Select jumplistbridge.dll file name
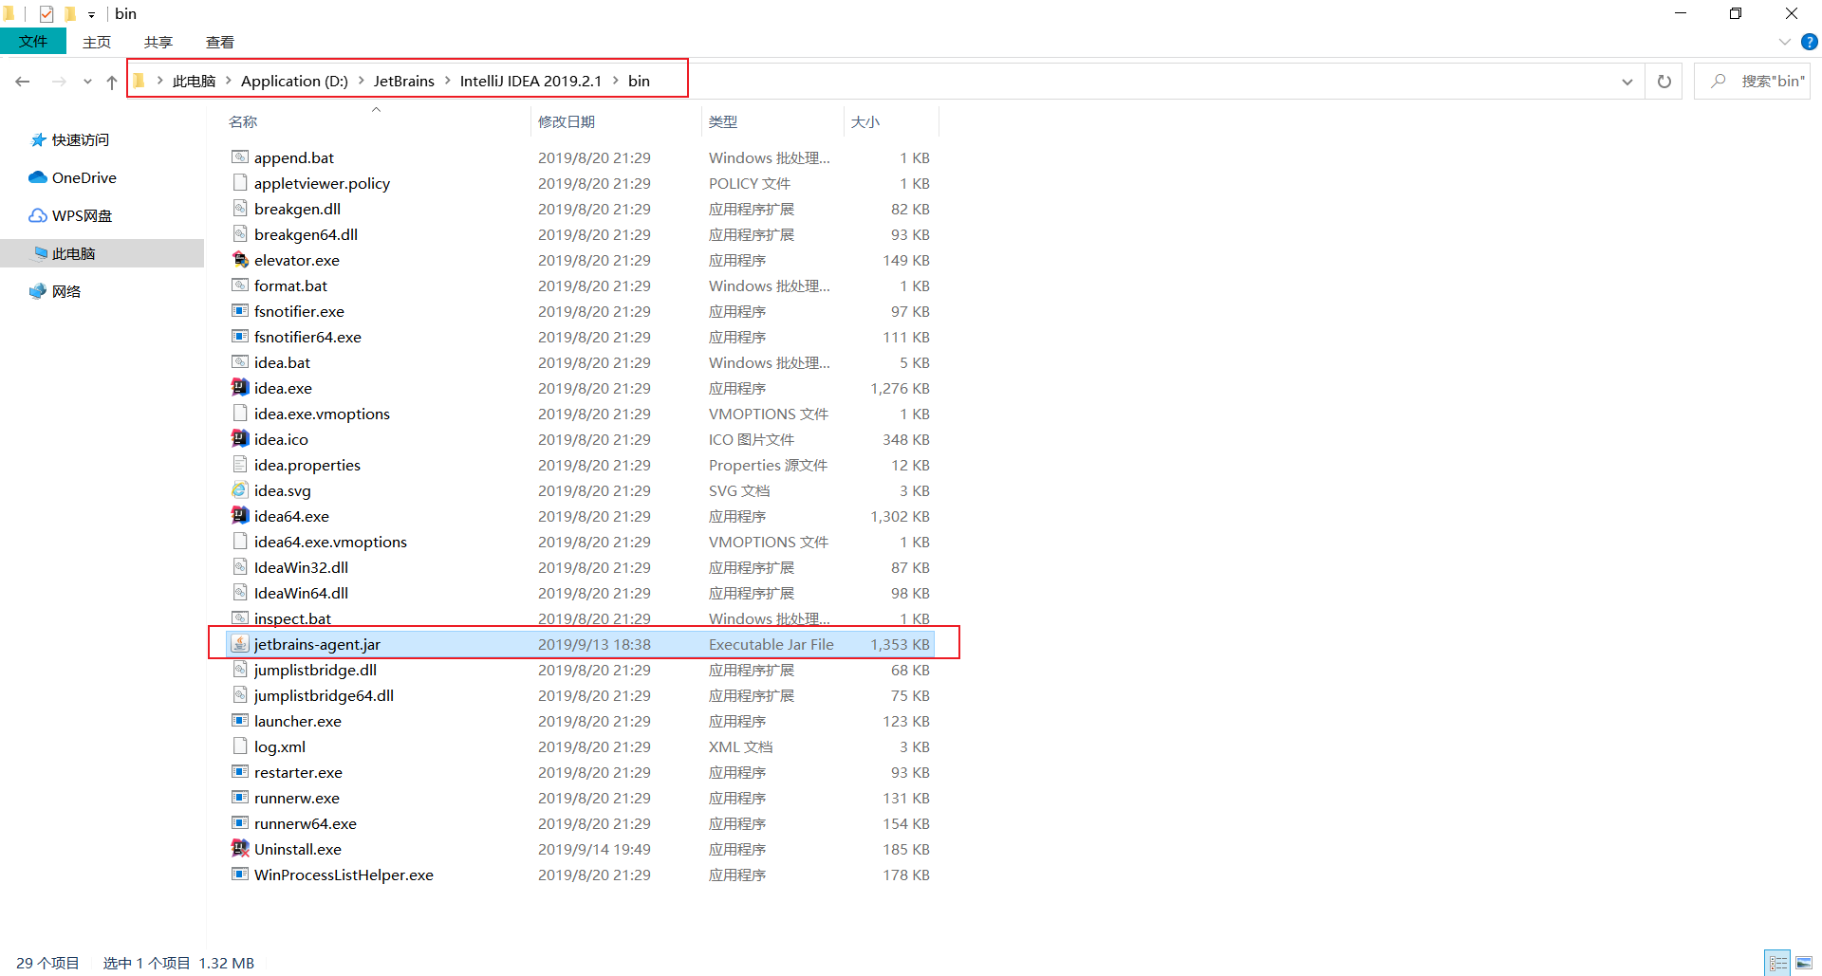 tap(315, 670)
